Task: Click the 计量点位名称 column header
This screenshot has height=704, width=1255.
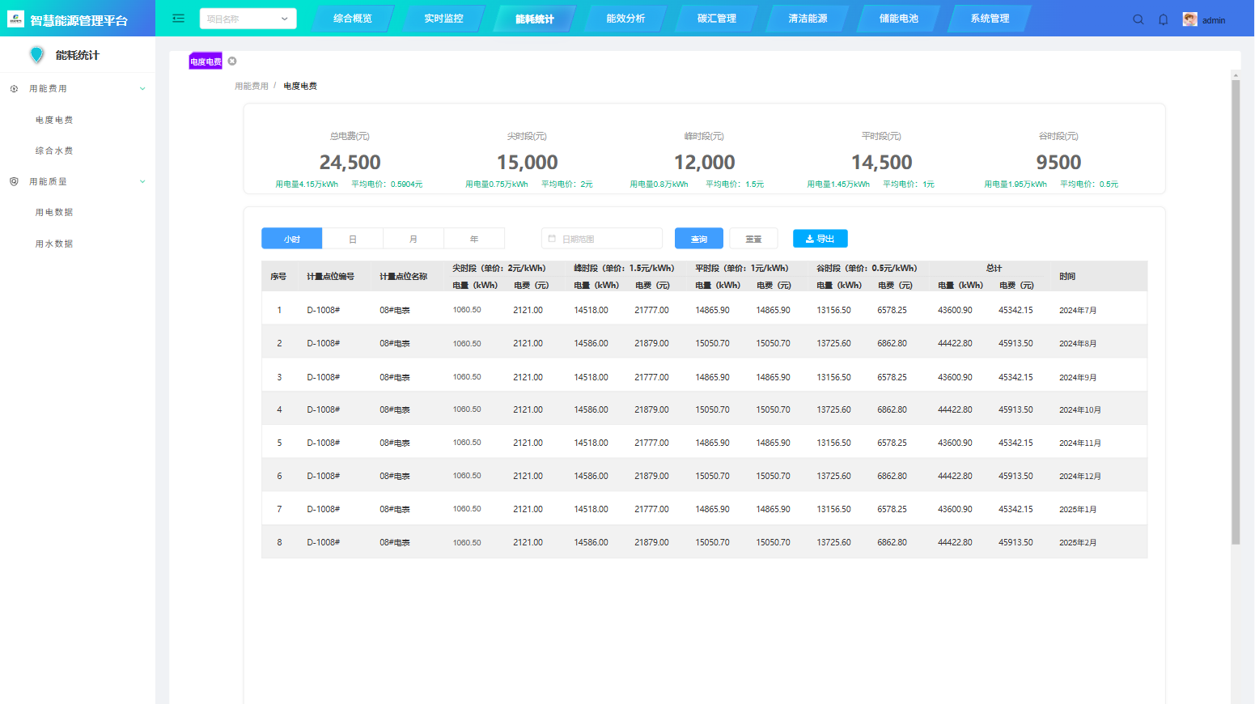Action: [x=403, y=277]
